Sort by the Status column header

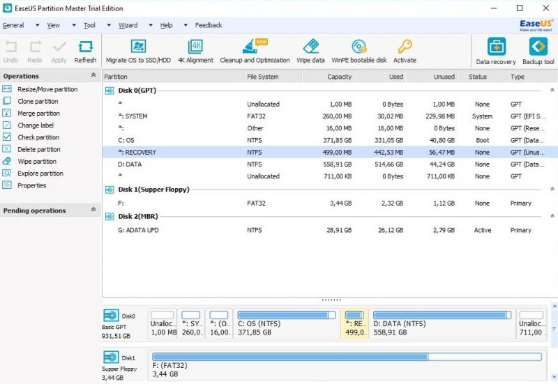(483, 77)
